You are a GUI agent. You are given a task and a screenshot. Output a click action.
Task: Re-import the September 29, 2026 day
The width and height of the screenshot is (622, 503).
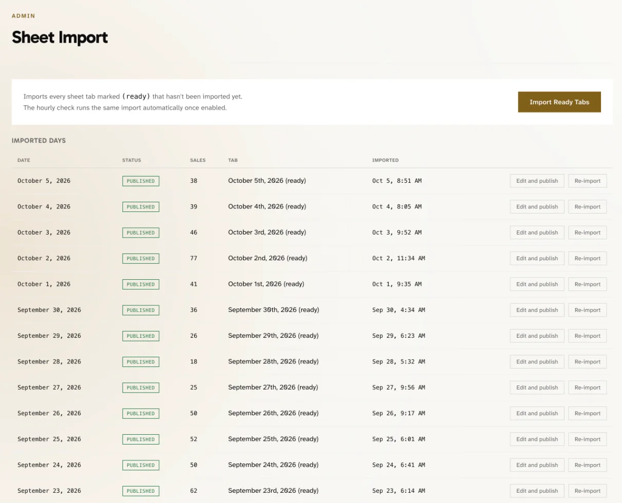(587, 336)
